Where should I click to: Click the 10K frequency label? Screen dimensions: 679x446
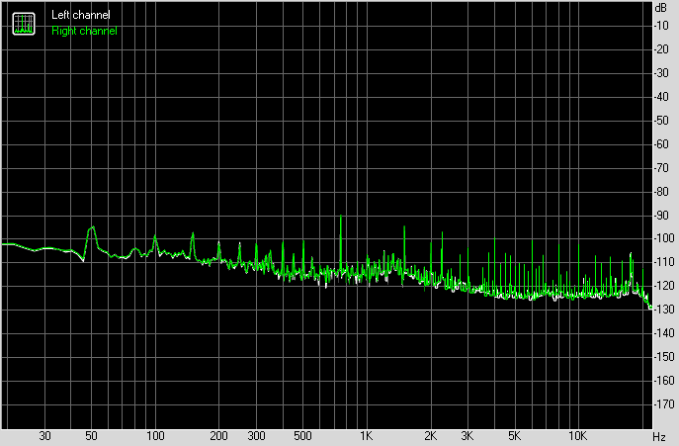(x=577, y=435)
